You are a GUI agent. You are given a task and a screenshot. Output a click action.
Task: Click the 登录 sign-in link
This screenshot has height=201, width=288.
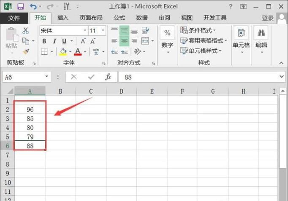(267, 18)
